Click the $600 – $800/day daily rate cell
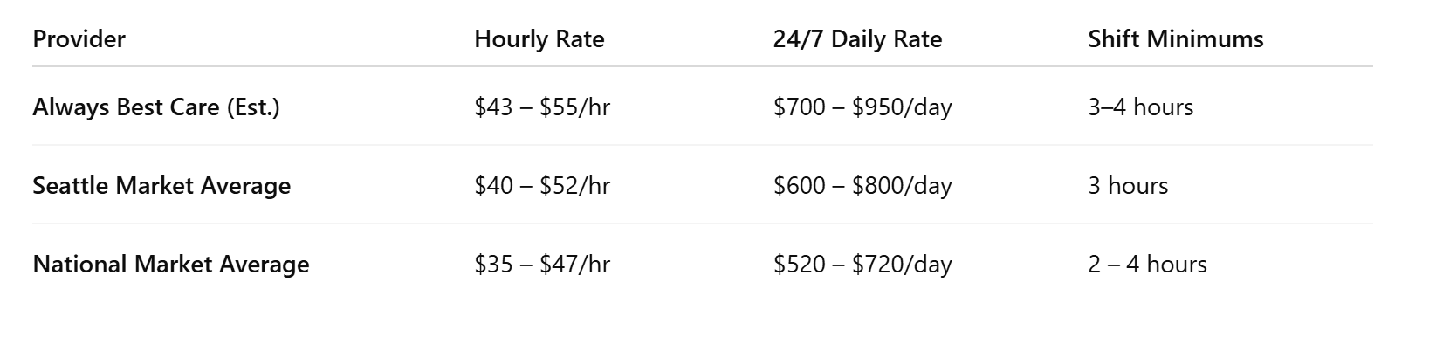 point(862,186)
